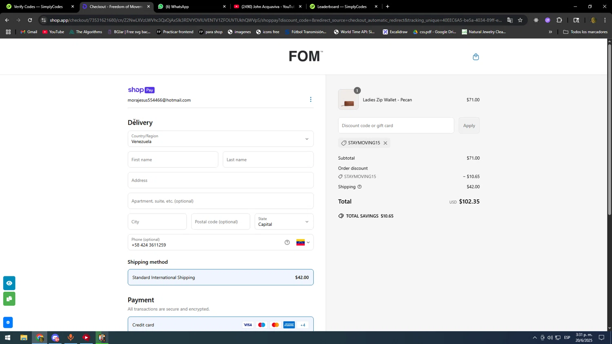Click the browser back button
This screenshot has width=612, height=344.
[7, 20]
